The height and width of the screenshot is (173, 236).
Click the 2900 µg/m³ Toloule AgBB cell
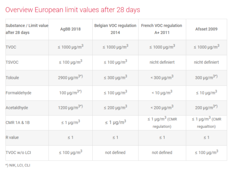coord(70,78)
